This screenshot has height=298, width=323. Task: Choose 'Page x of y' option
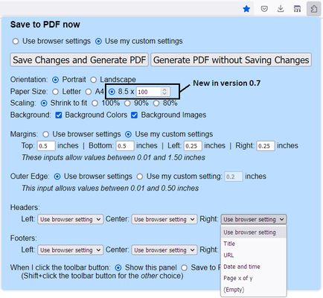[254, 278]
